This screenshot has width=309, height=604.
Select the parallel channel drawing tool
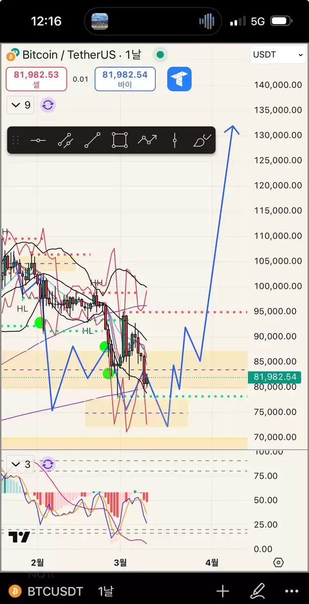coord(66,140)
